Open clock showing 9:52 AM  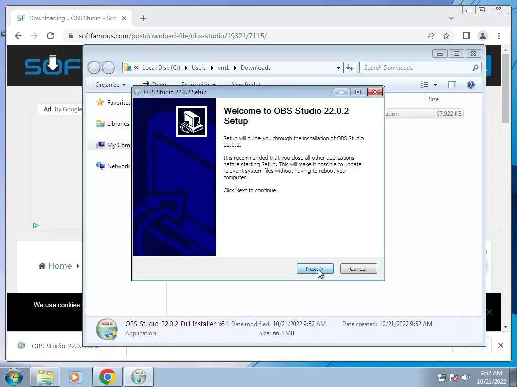(x=491, y=377)
